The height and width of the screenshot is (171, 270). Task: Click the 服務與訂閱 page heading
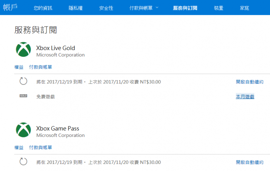tap(36, 30)
